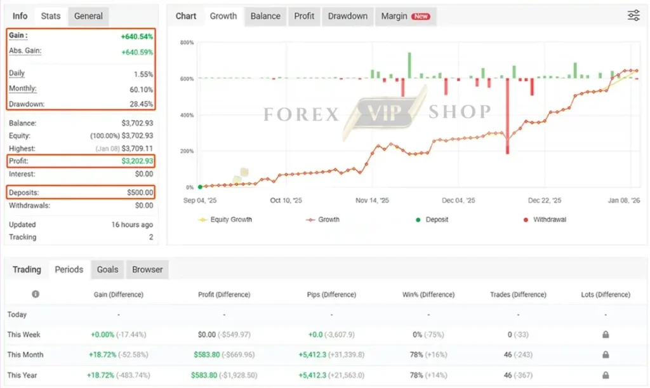Select the Periods tab
The width and height of the screenshot is (650, 388).
(69, 269)
